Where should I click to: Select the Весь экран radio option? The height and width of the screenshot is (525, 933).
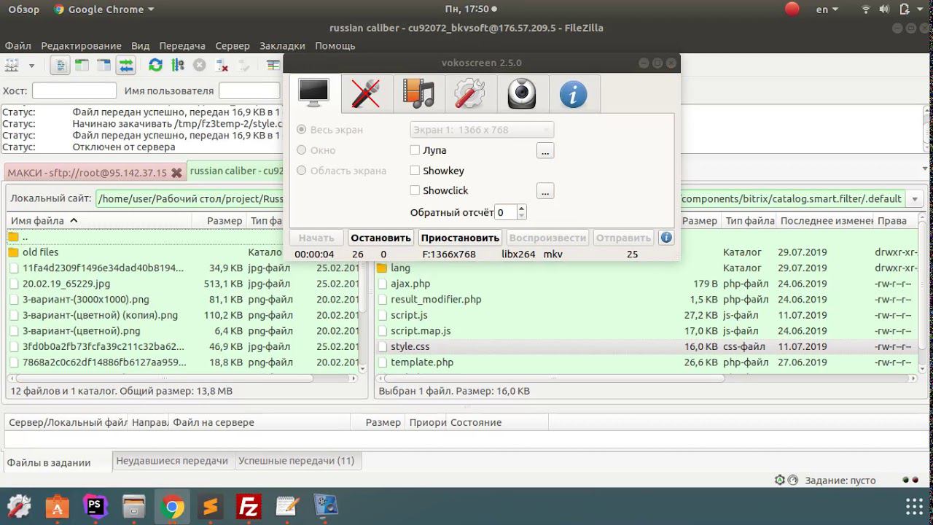pyautogui.click(x=302, y=130)
